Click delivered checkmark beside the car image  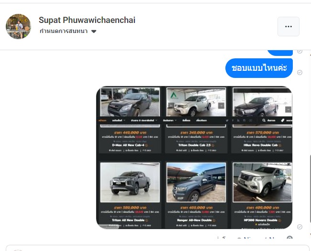coord(300,227)
